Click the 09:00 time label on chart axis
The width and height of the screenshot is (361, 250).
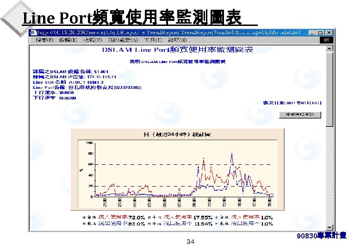tap(194, 202)
